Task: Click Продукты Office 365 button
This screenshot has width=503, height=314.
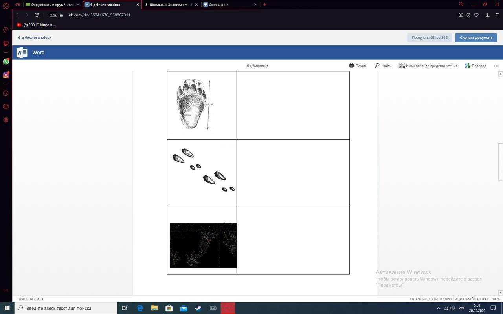Action: (430, 38)
